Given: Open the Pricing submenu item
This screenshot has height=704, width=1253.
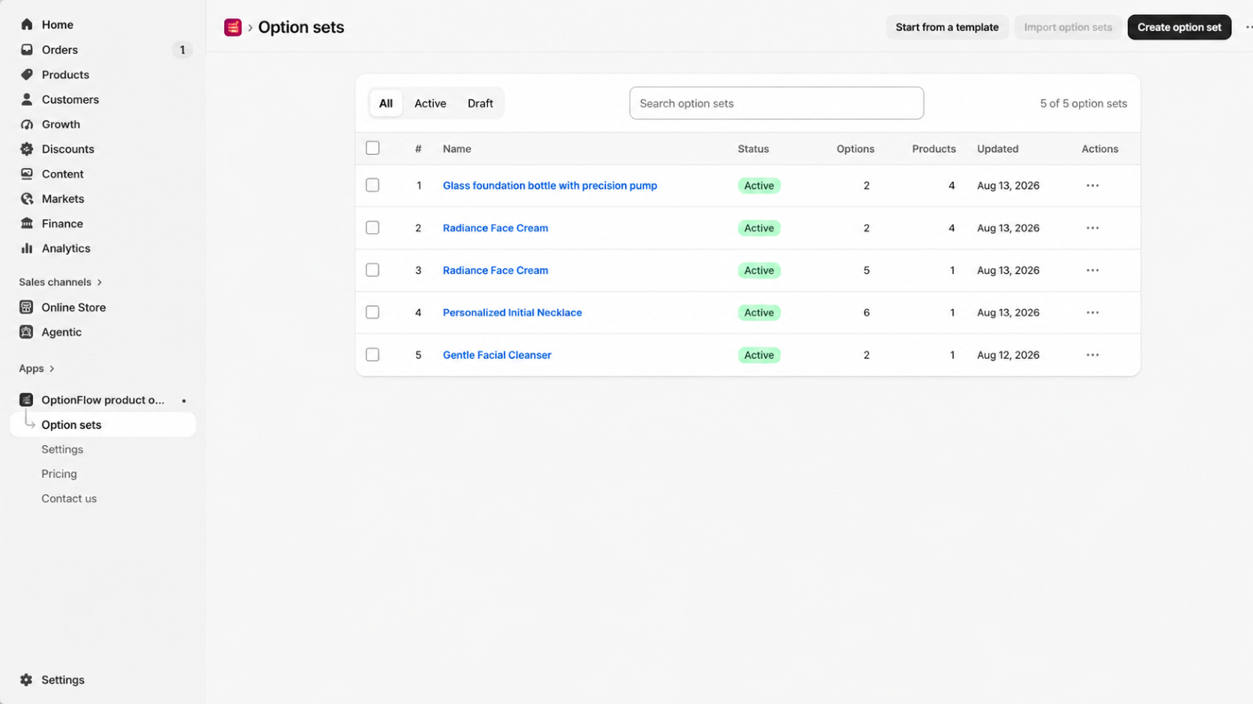Looking at the screenshot, I should (59, 474).
